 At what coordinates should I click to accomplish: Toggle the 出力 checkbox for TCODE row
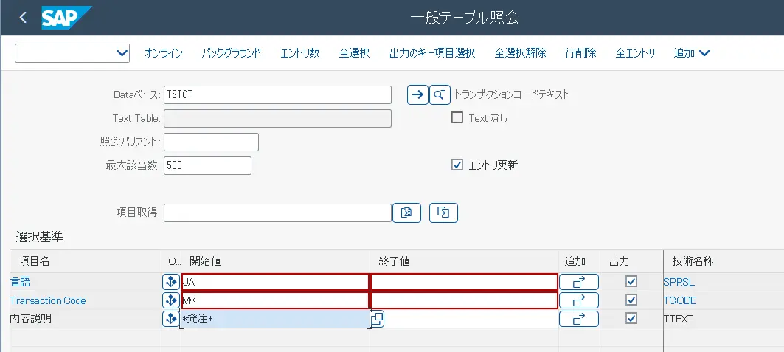(631, 300)
